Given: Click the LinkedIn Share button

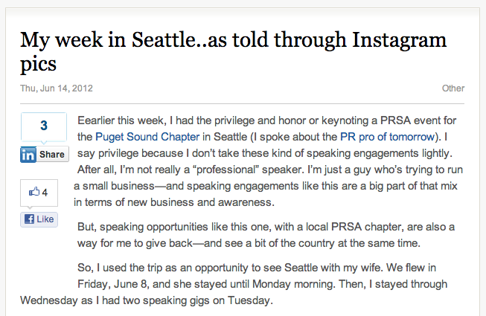Looking at the screenshot, I should pos(45,155).
